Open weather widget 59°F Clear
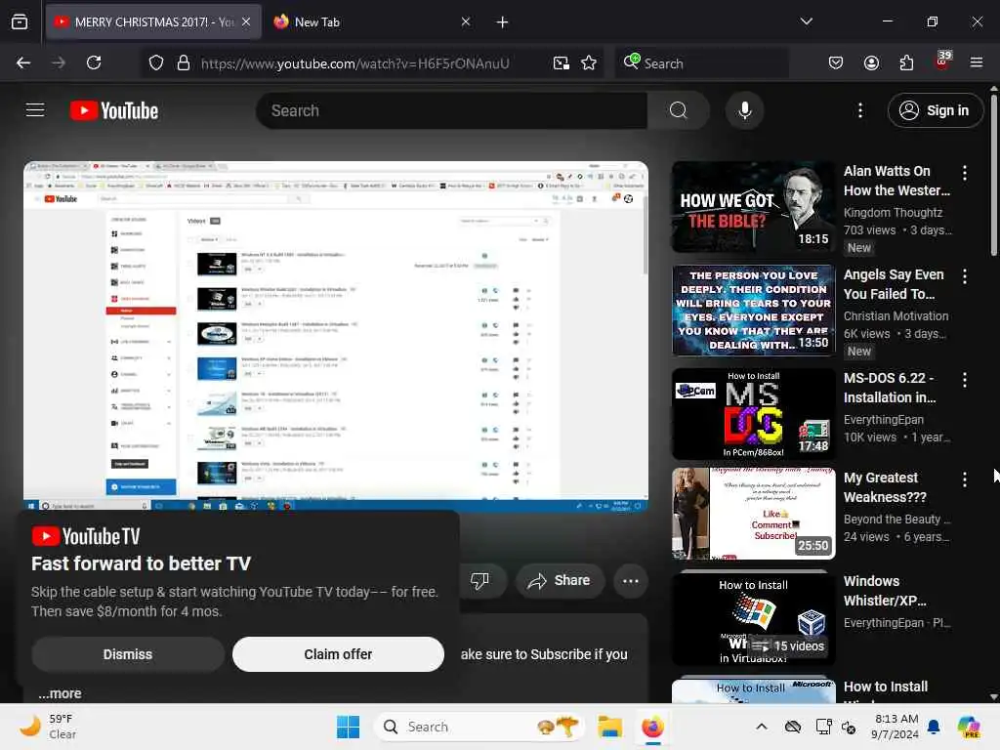 tap(47, 727)
